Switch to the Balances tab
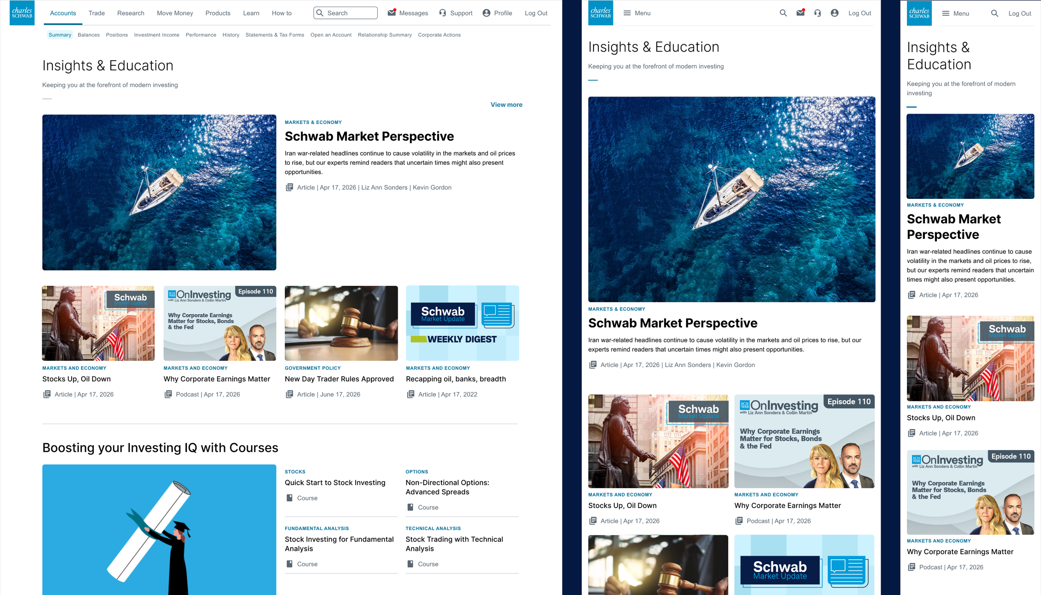 pos(88,35)
